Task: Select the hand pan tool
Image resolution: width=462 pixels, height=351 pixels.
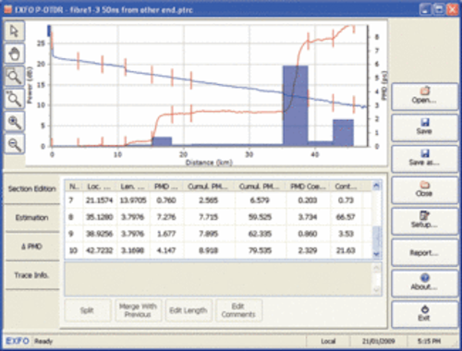Action: click(x=14, y=54)
